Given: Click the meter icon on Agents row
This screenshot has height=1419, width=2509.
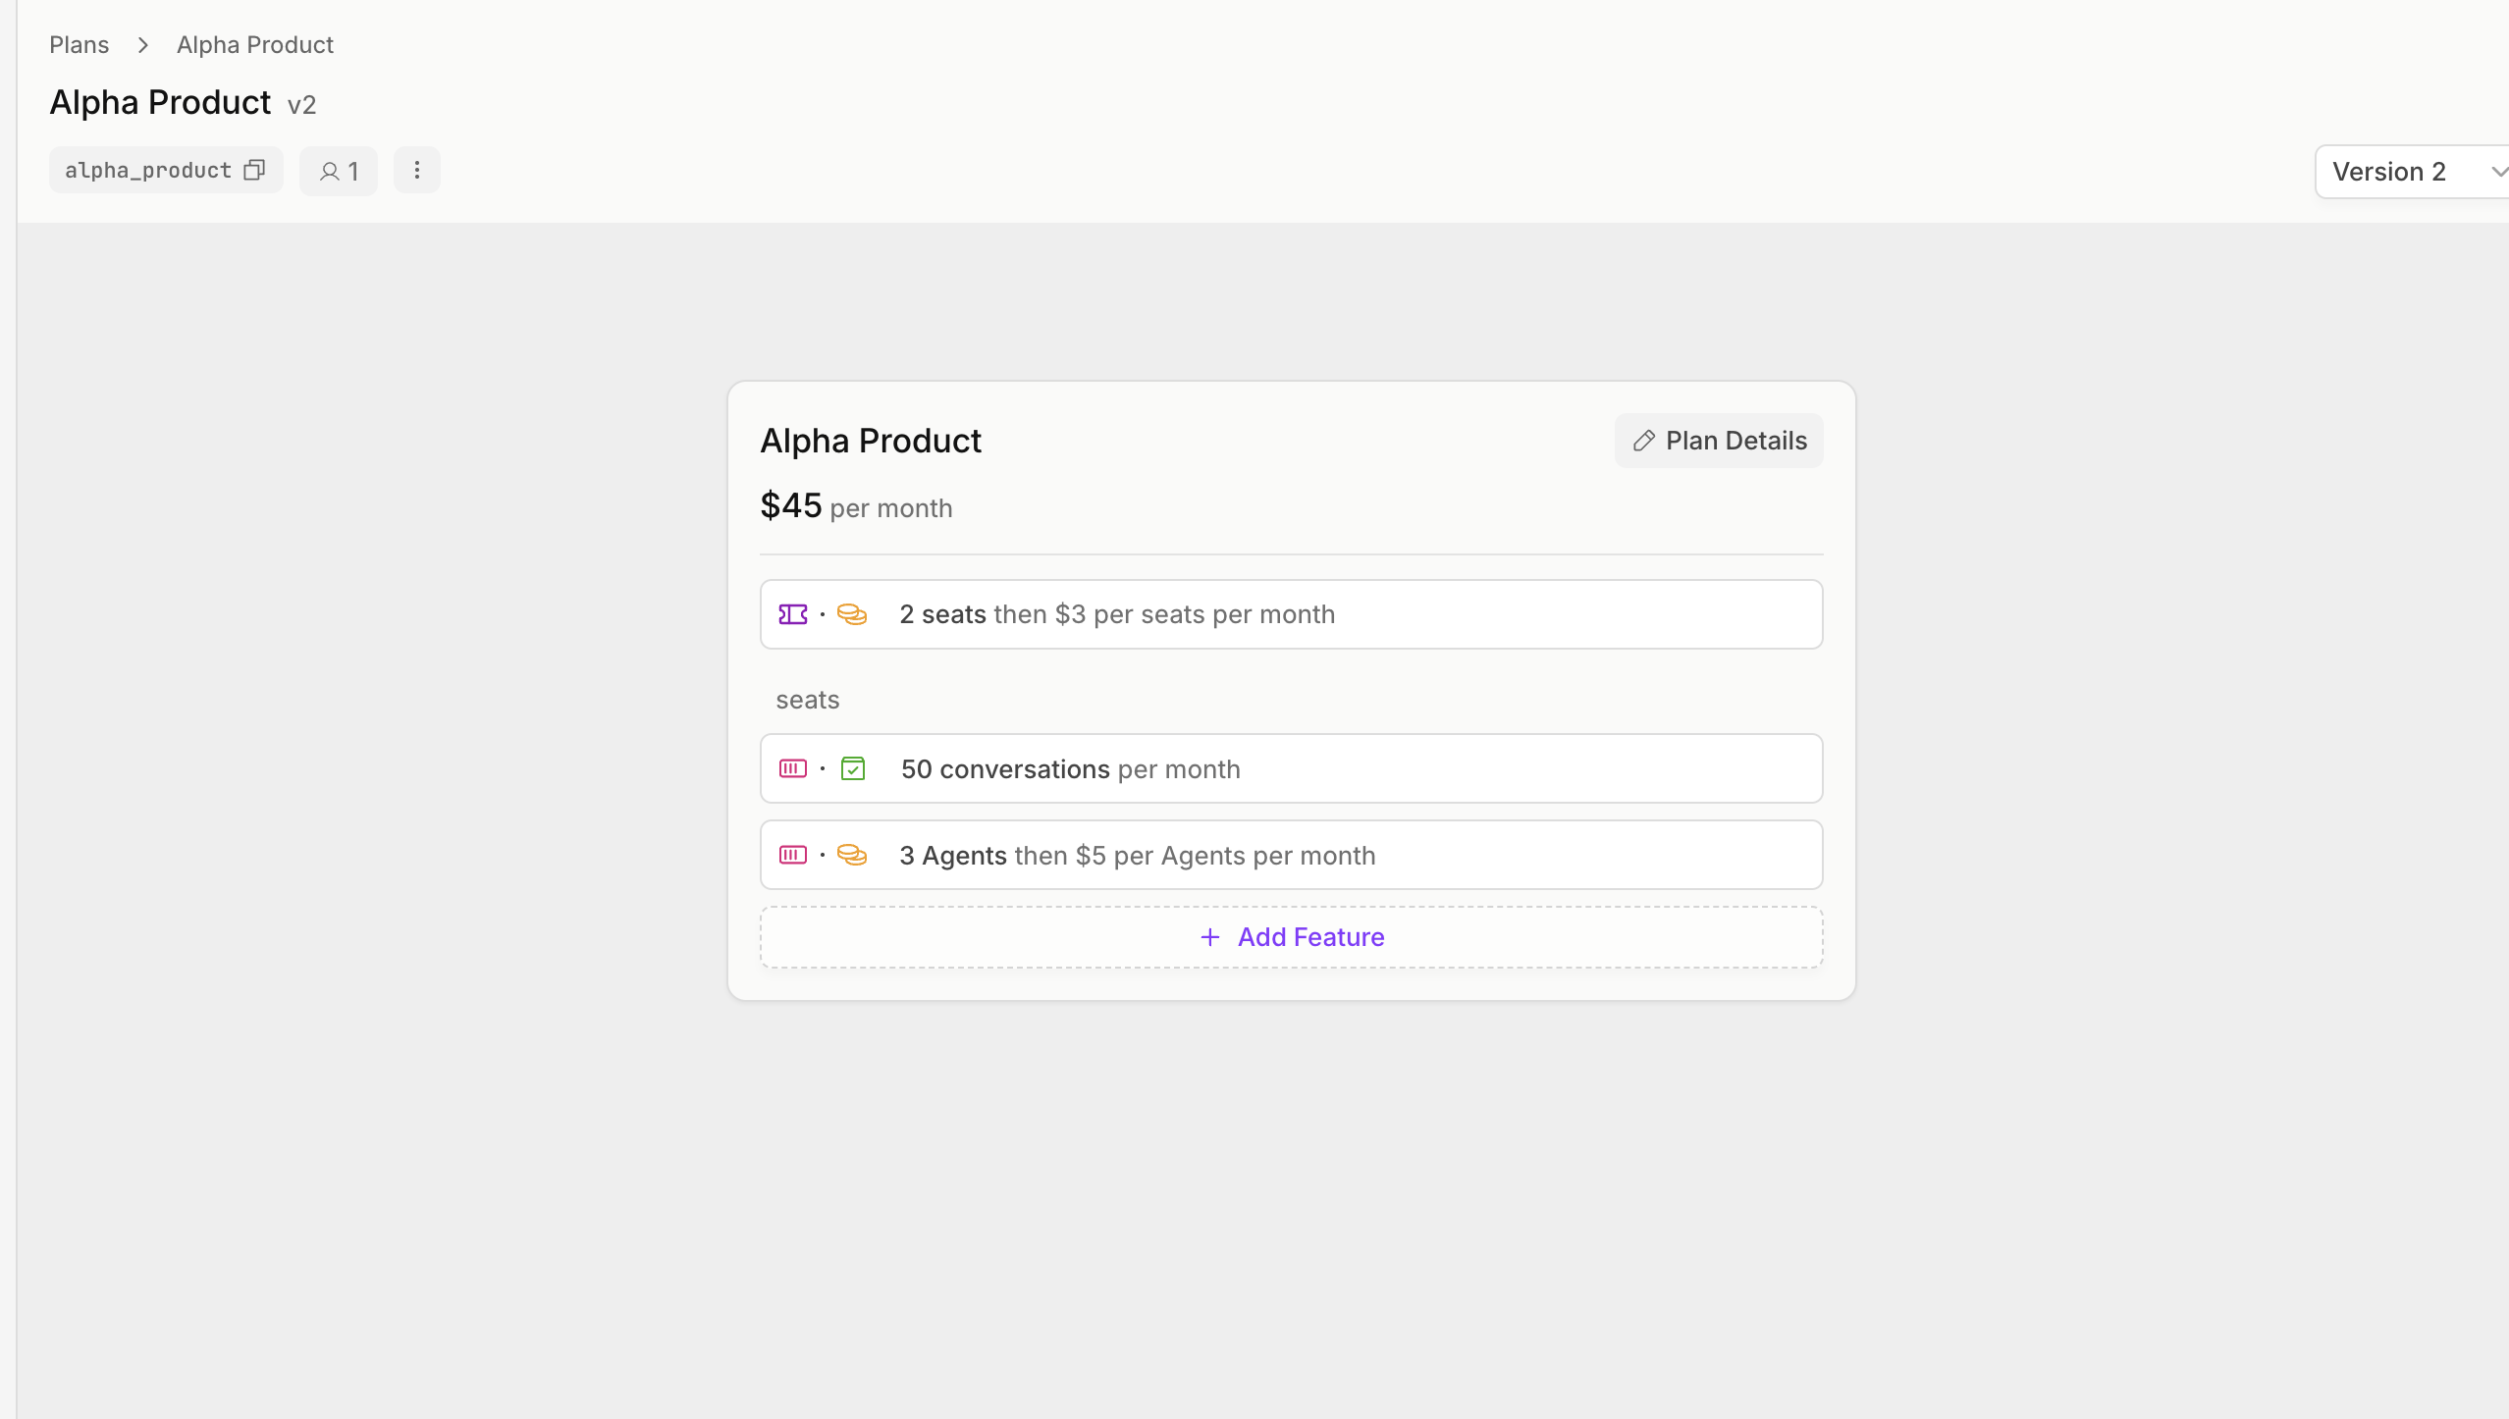Looking at the screenshot, I should 793,855.
